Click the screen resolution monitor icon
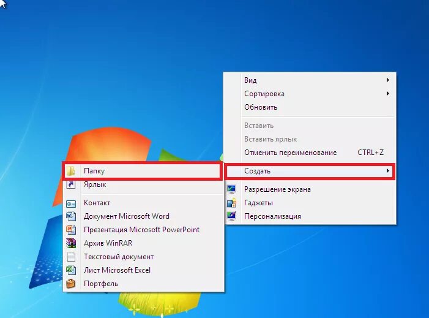429x318 pixels. coord(231,189)
